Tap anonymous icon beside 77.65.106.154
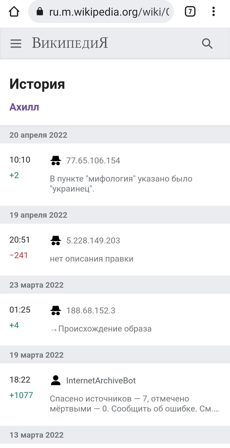230x448 pixels. (56, 160)
